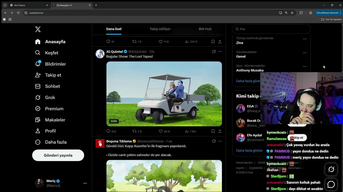The height and width of the screenshot is (192, 343).
Task: Open Imprint footer link
Action: pyautogui.click(x=240, y=168)
